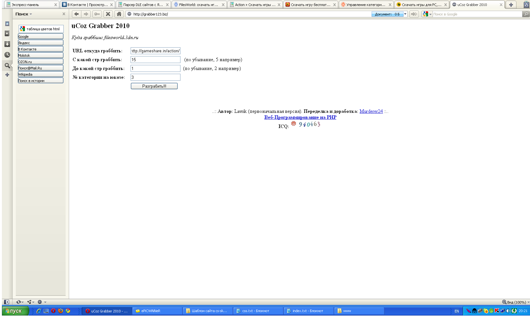Click the Google search magnifier button
The width and height of the screenshot is (530, 331).
pos(526,14)
